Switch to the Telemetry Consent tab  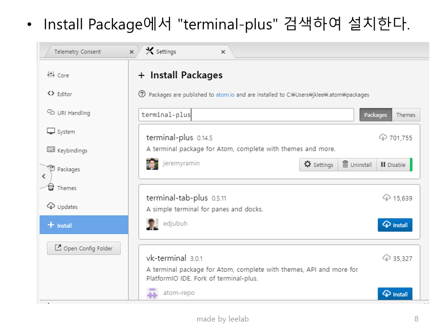77,51
